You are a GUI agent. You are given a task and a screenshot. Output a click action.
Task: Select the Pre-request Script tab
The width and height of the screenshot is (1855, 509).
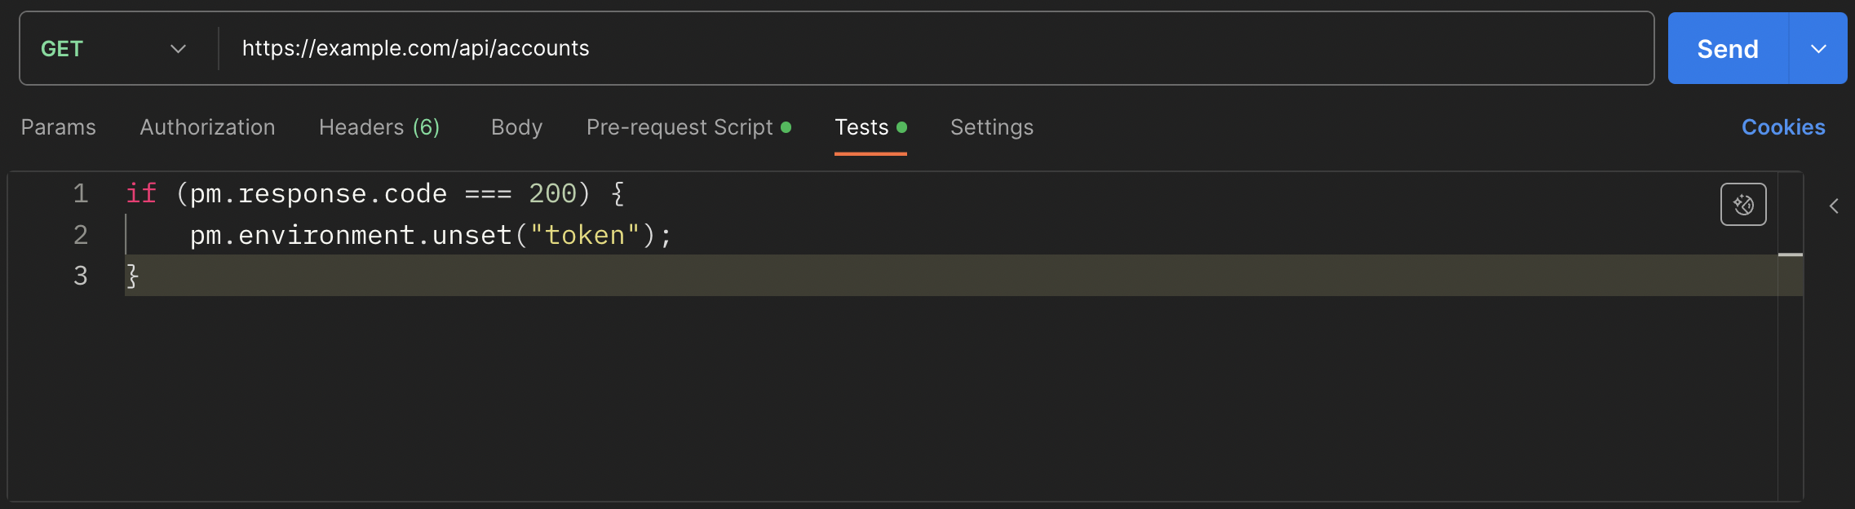tap(680, 126)
